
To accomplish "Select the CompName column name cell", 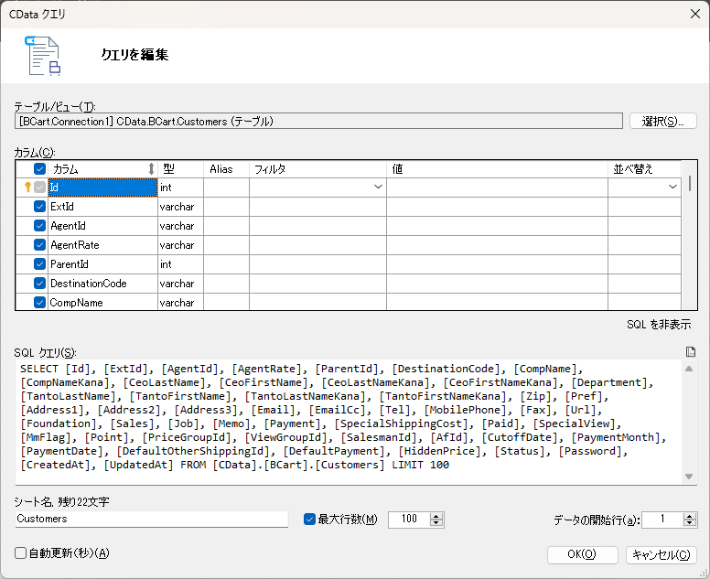I will click(102, 303).
